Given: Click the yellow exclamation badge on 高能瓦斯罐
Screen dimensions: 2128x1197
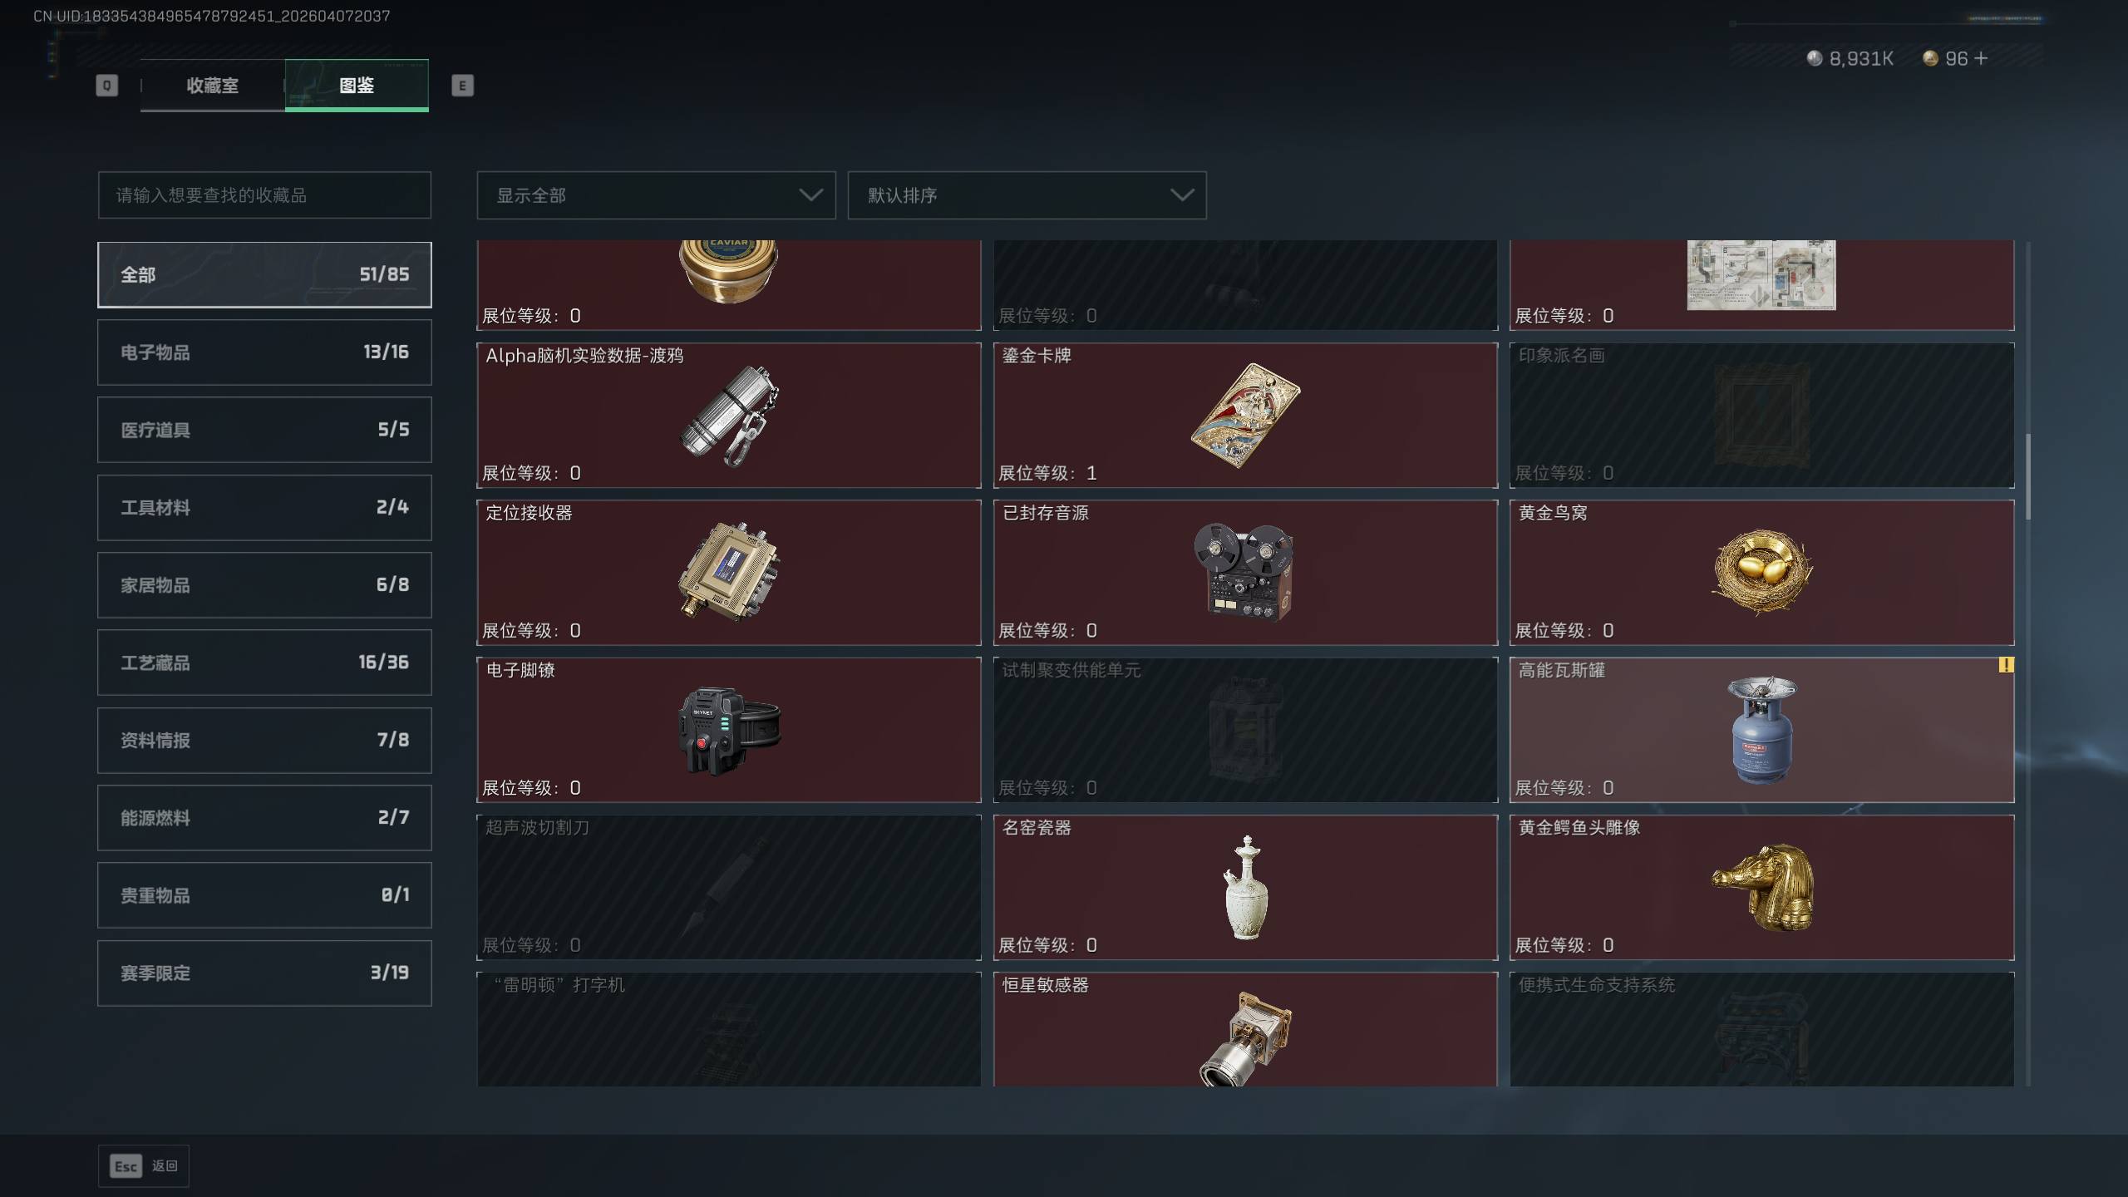Looking at the screenshot, I should [2006, 665].
